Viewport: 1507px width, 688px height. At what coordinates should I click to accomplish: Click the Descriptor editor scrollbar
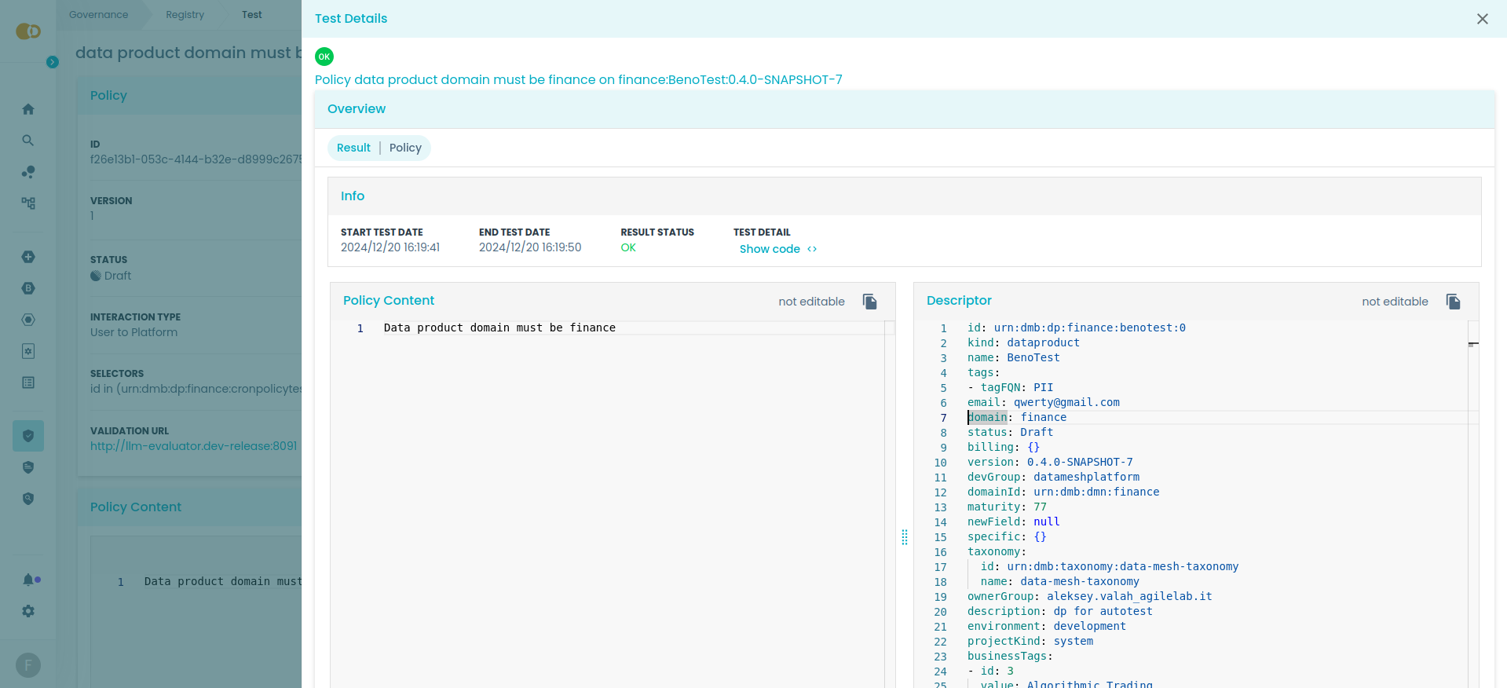[1473, 471]
